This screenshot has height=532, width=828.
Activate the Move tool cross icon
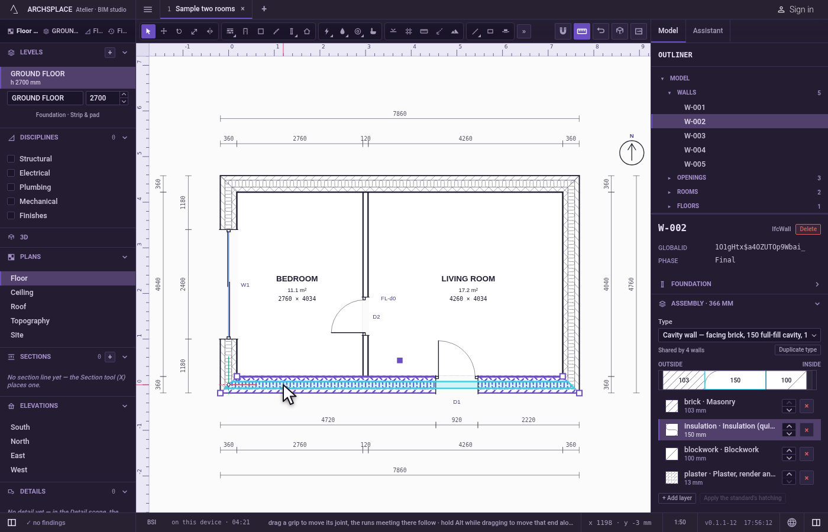(164, 31)
